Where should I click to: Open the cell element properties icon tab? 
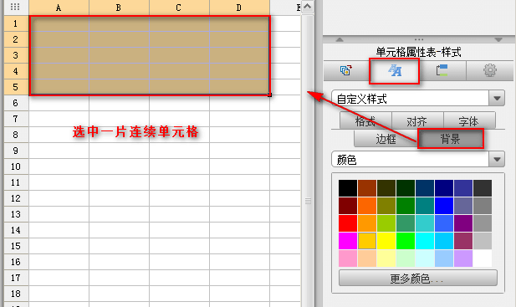346,70
